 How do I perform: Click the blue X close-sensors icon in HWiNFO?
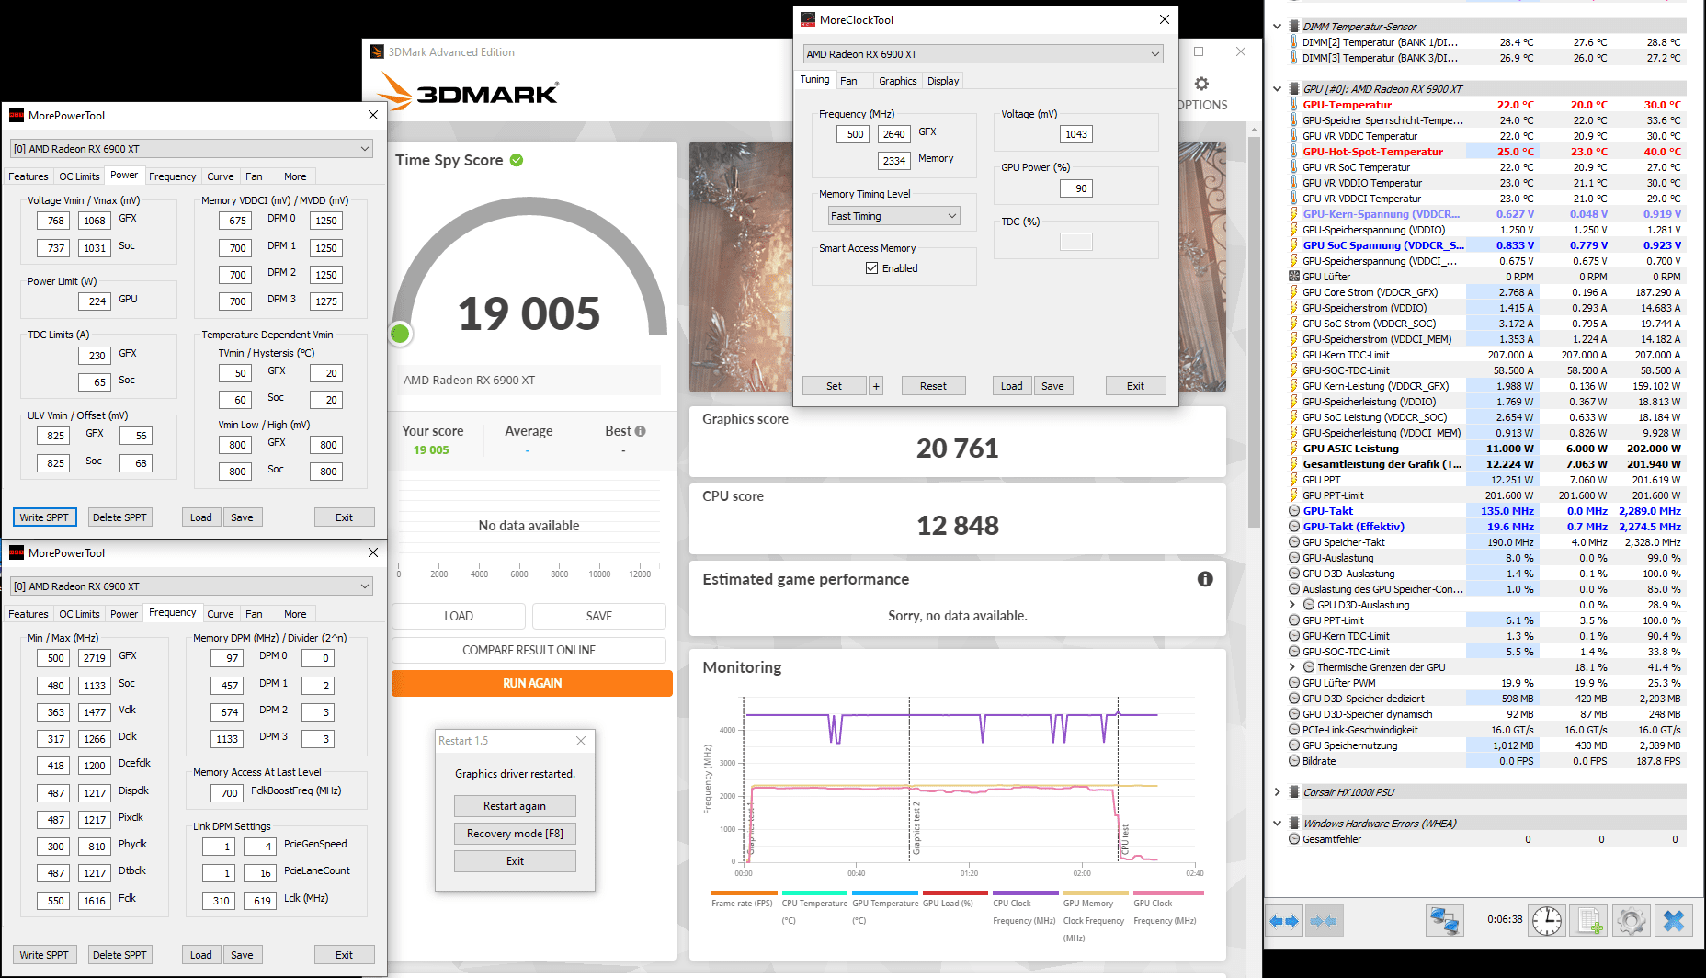click(1674, 920)
